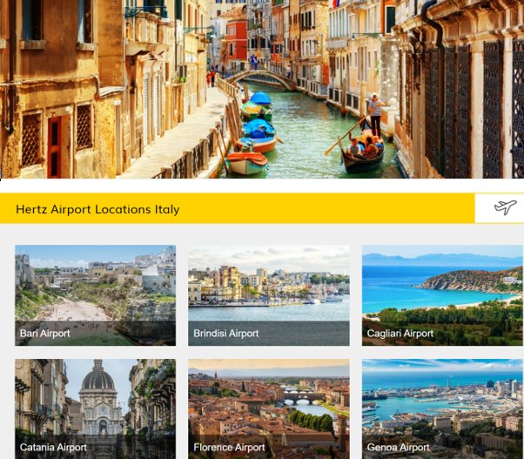Click the Genoa port aerial photo
The image size is (524, 459).
pyautogui.click(x=442, y=408)
